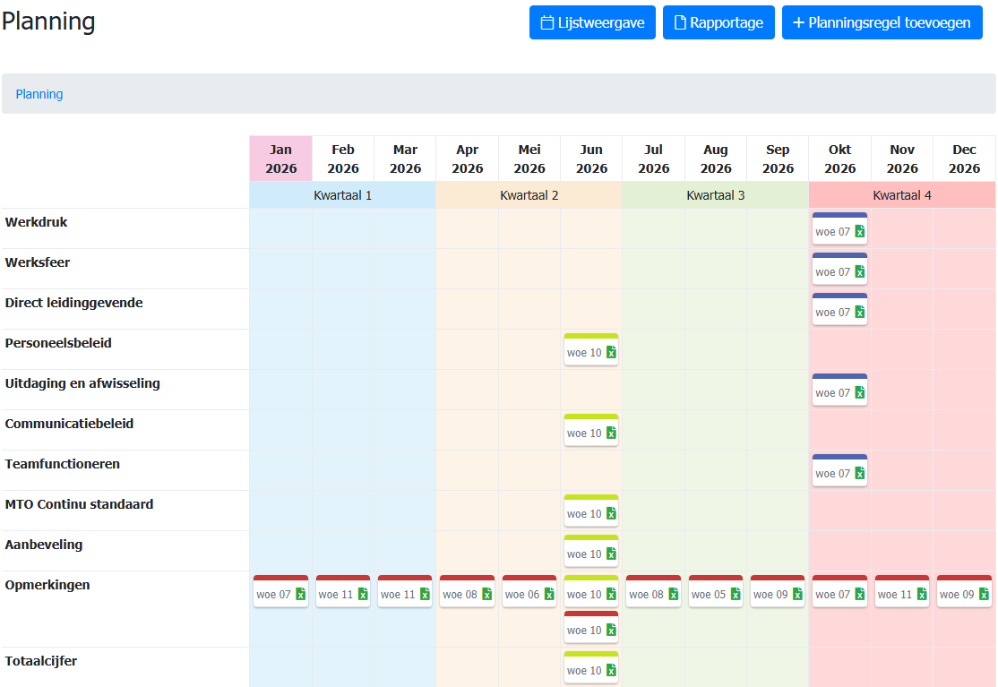Click the Planning breadcrumb link
The width and height of the screenshot is (998, 687).
(x=39, y=94)
